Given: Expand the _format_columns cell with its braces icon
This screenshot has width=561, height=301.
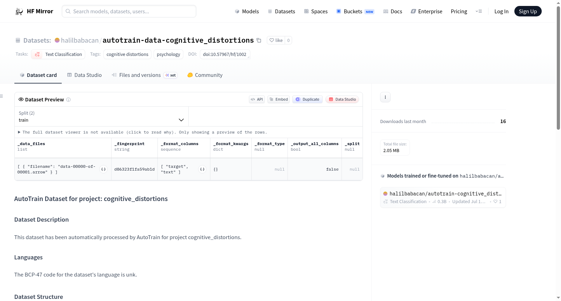Looking at the screenshot, I should point(202,169).
